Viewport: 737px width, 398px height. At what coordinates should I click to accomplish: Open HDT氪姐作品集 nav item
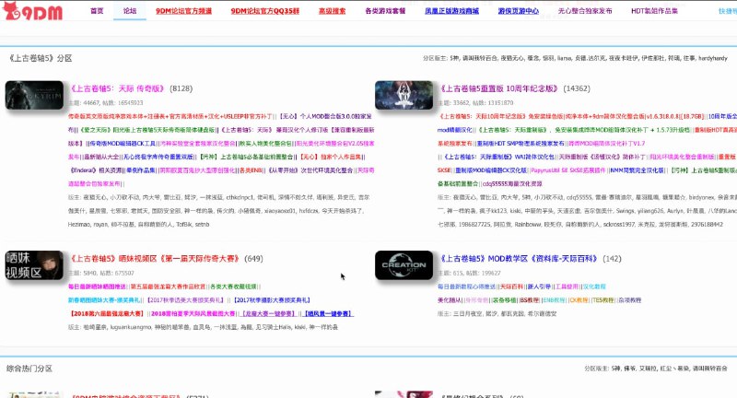tap(654, 11)
